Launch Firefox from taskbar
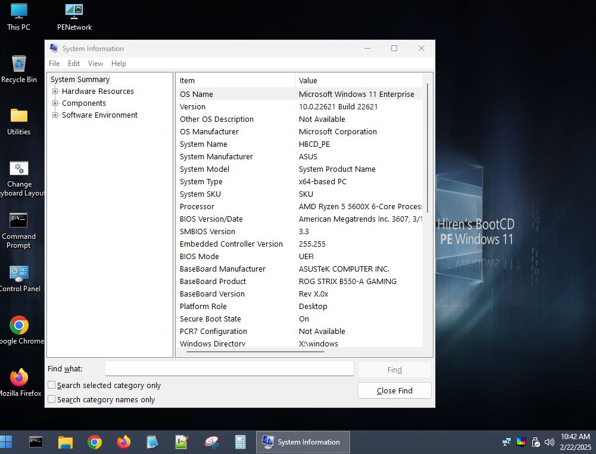The image size is (596, 454). [123, 442]
